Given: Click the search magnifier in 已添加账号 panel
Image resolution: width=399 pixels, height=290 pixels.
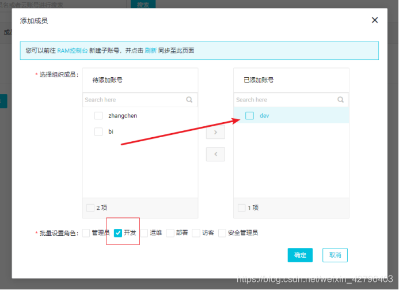Looking at the screenshot, I should coord(340,100).
